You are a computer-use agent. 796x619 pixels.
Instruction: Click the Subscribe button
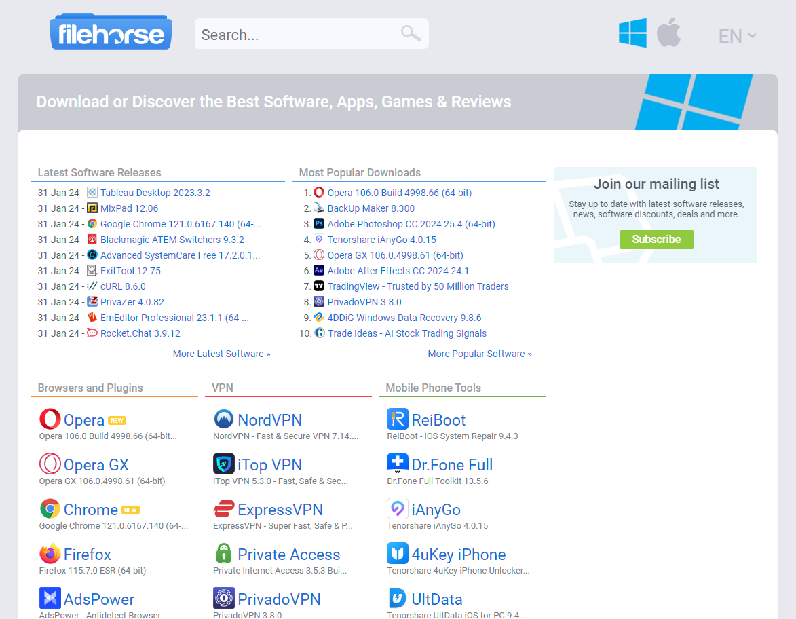656,239
